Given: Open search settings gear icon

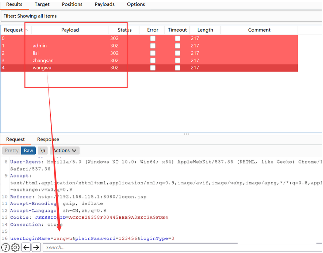Looking at the screenshot, I should (15, 247).
